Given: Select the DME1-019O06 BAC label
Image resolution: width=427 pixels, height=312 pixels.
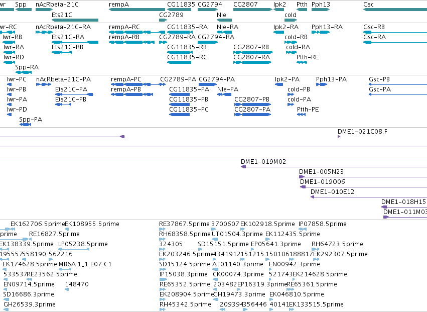Looking at the screenshot, I should (x=323, y=182).
